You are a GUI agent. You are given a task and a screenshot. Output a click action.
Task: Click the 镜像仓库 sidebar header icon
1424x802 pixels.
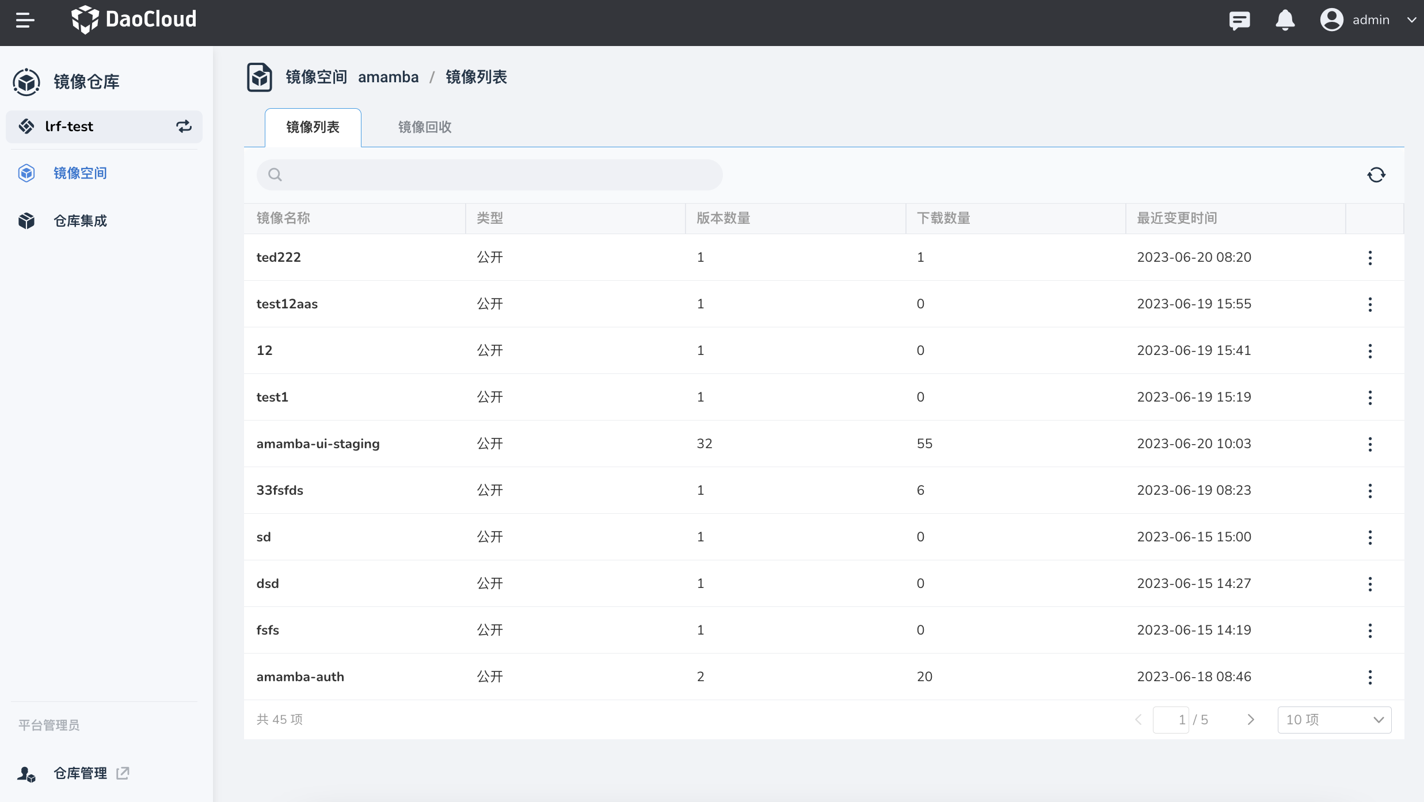click(26, 82)
